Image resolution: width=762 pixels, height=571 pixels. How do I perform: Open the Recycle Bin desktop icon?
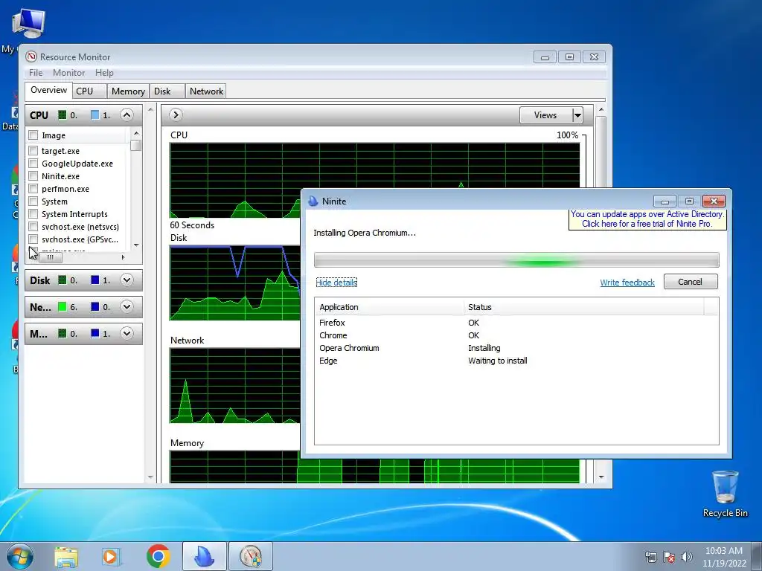coord(725,494)
